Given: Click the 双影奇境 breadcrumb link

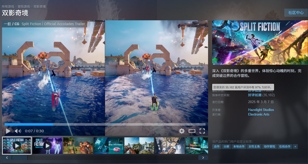Looking at the screenshot, I should coord(40,6).
